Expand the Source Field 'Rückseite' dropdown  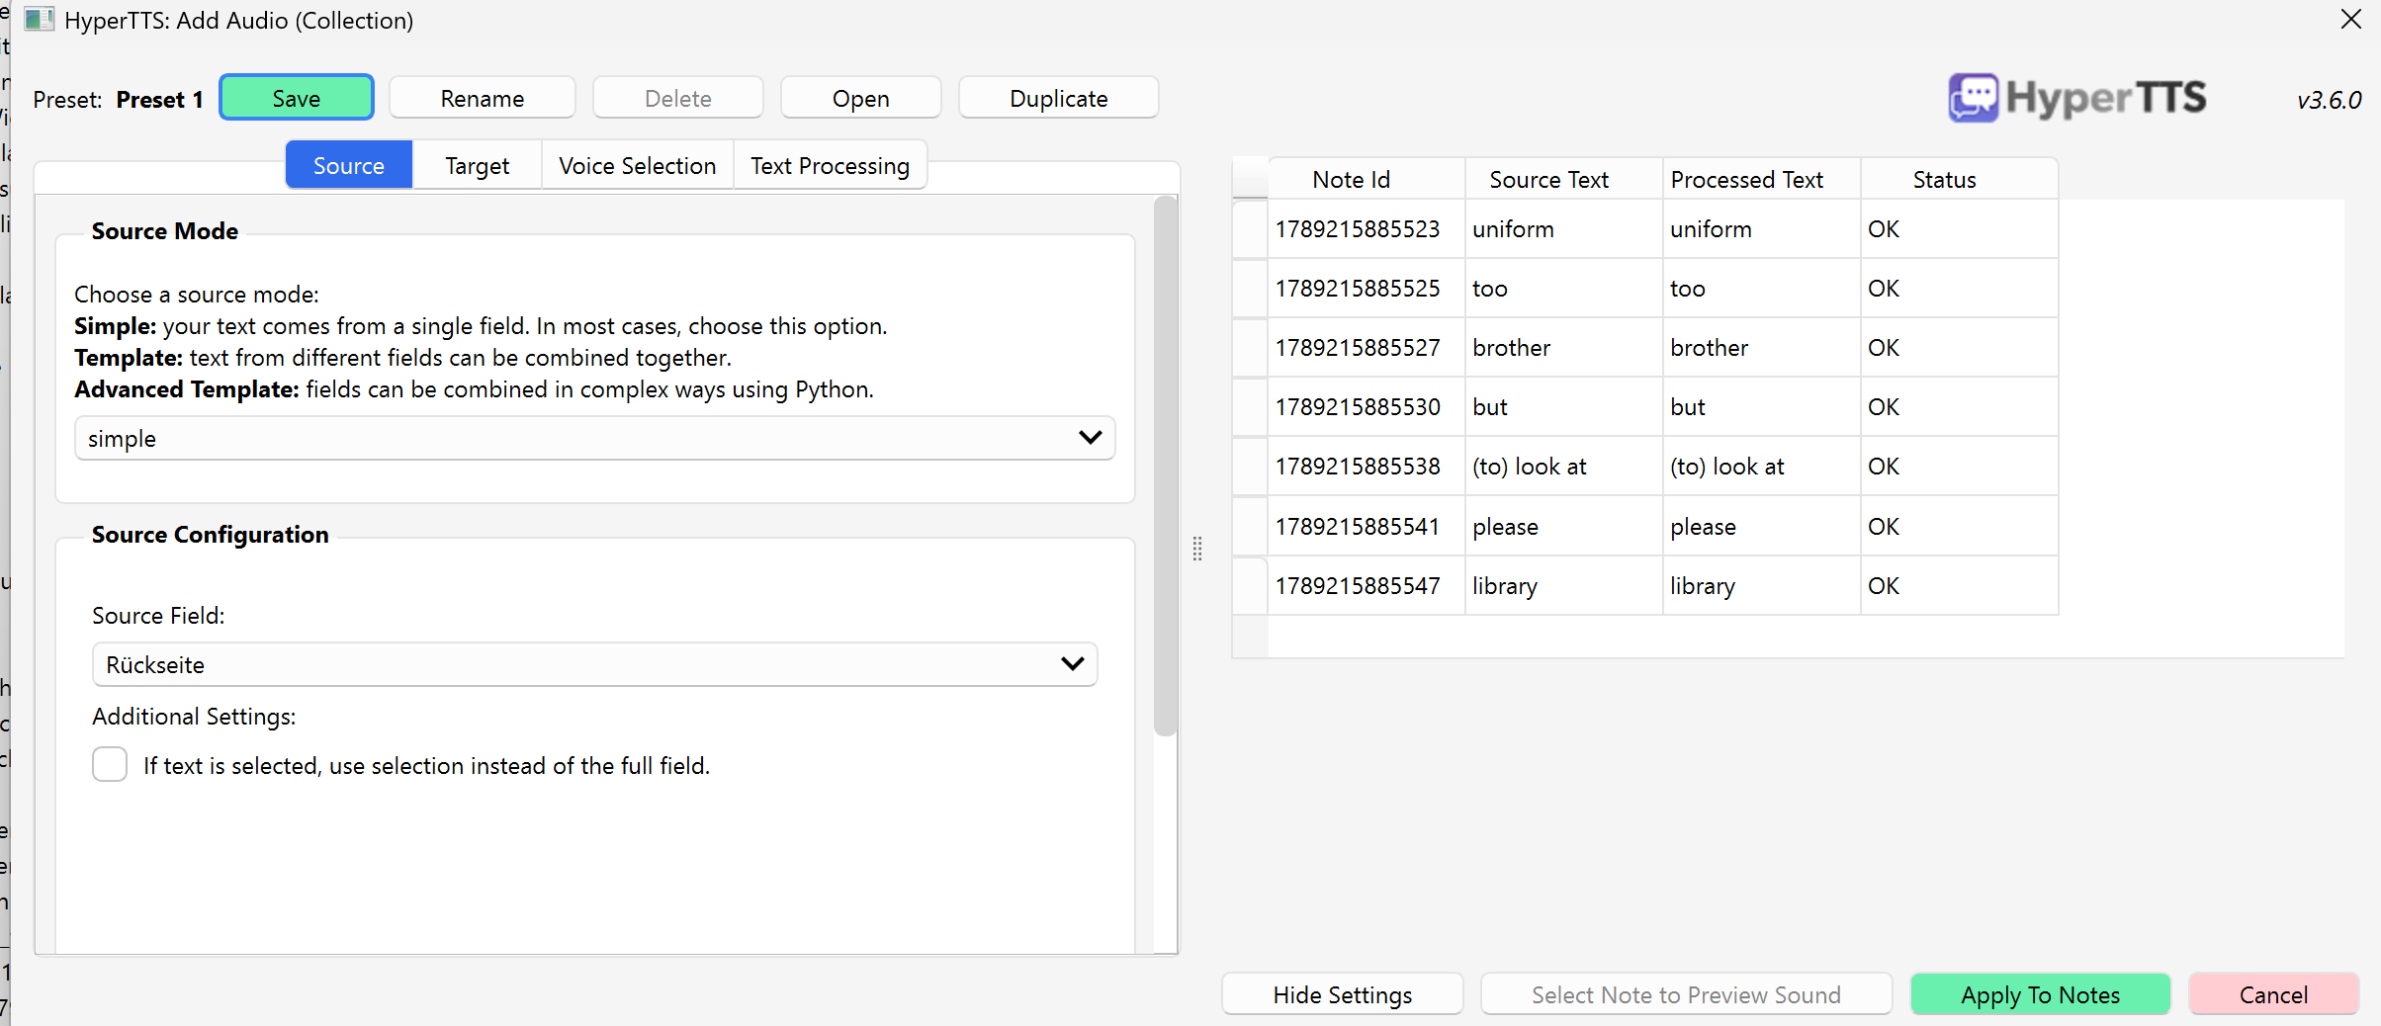595,664
